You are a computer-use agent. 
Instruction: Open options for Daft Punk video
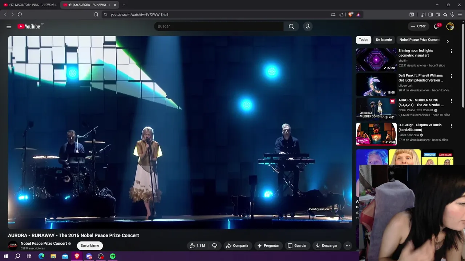point(451,76)
